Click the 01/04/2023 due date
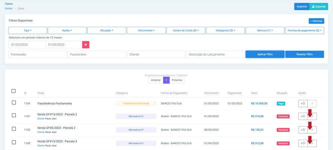The height and width of the screenshot is (150, 333). (x=211, y=143)
